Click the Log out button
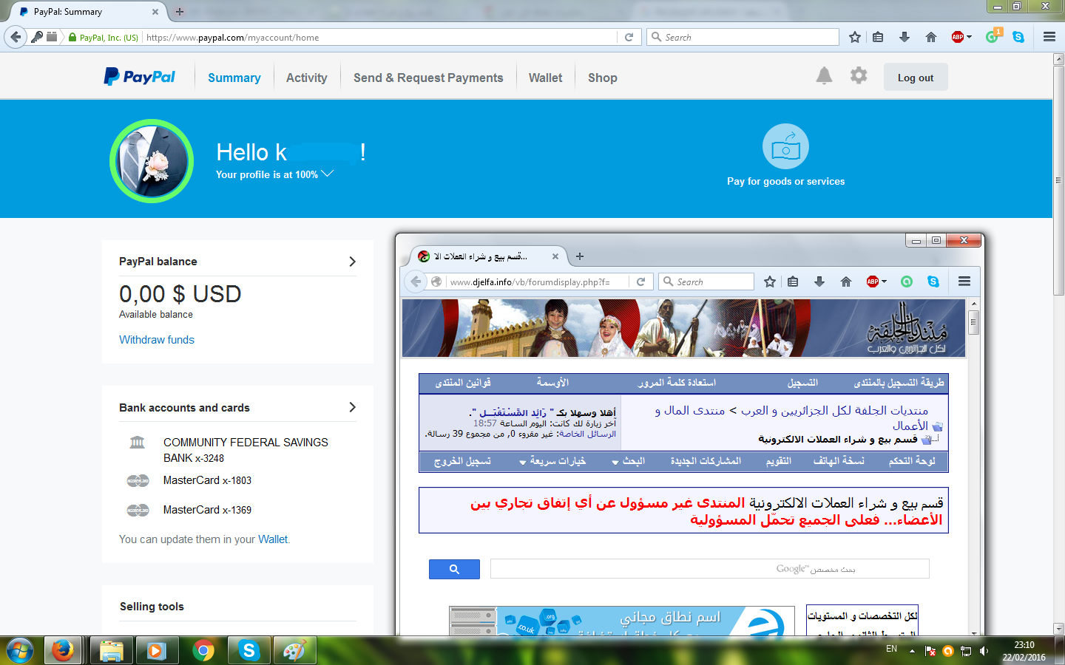The height and width of the screenshot is (665, 1065). (916, 78)
